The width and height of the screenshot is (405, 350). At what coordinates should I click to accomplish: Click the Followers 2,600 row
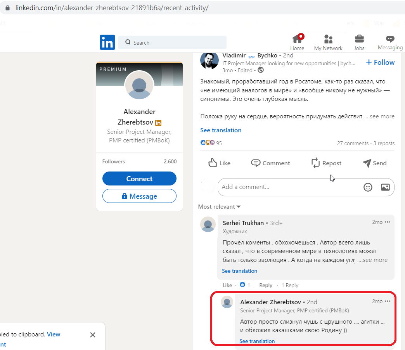click(139, 161)
